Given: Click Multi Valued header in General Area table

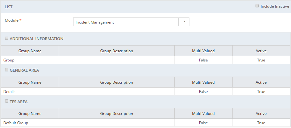Looking at the screenshot, I should tap(203, 82).
